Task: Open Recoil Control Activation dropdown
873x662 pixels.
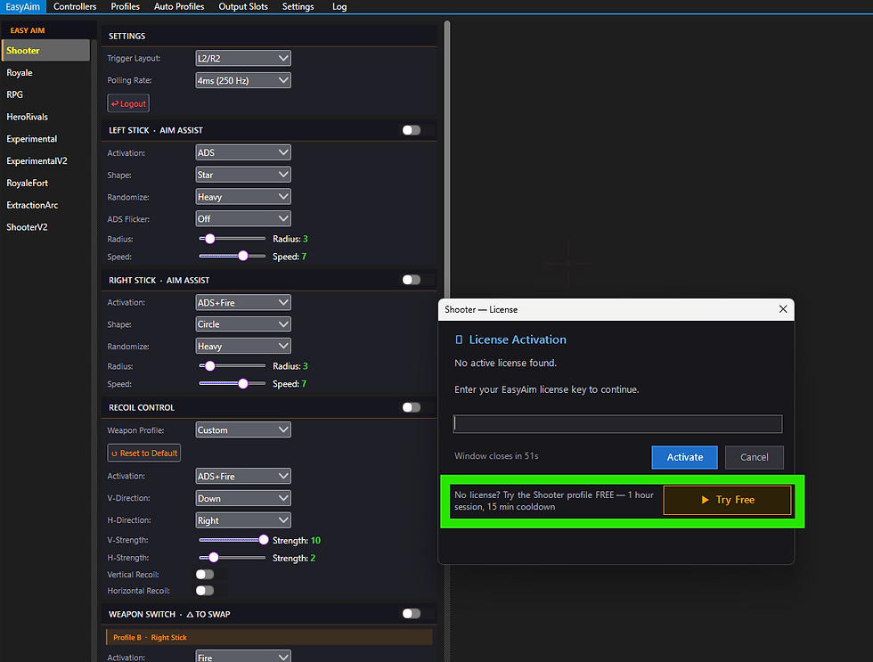Action: pyautogui.click(x=242, y=476)
